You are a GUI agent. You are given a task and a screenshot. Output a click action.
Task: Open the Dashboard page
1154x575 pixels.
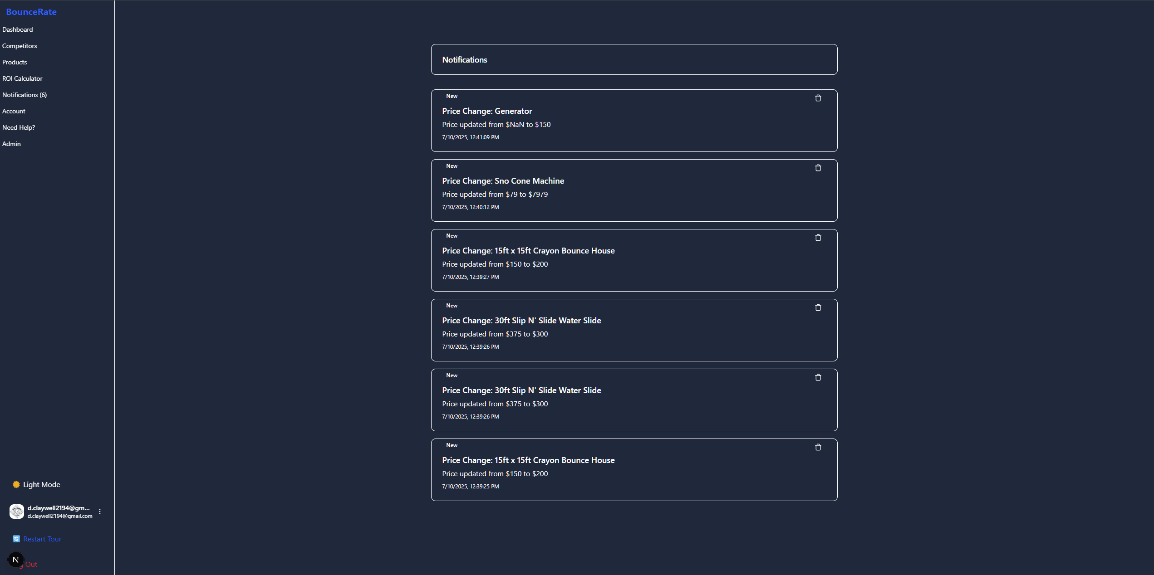[x=18, y=29]
